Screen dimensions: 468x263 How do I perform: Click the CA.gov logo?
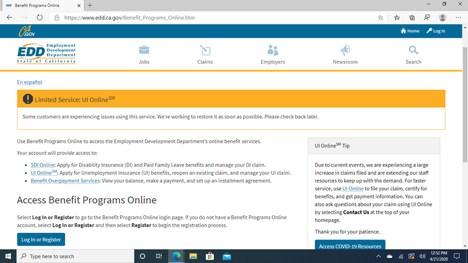click(26, 31)
